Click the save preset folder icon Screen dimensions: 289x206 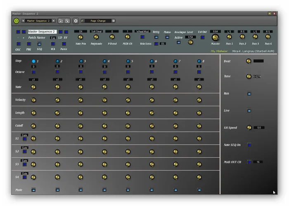point(67,21)
